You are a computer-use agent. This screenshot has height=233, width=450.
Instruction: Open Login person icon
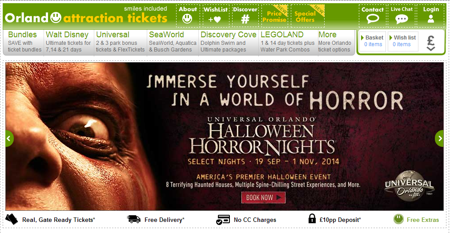pyautogui.click(x=431, y=19)
